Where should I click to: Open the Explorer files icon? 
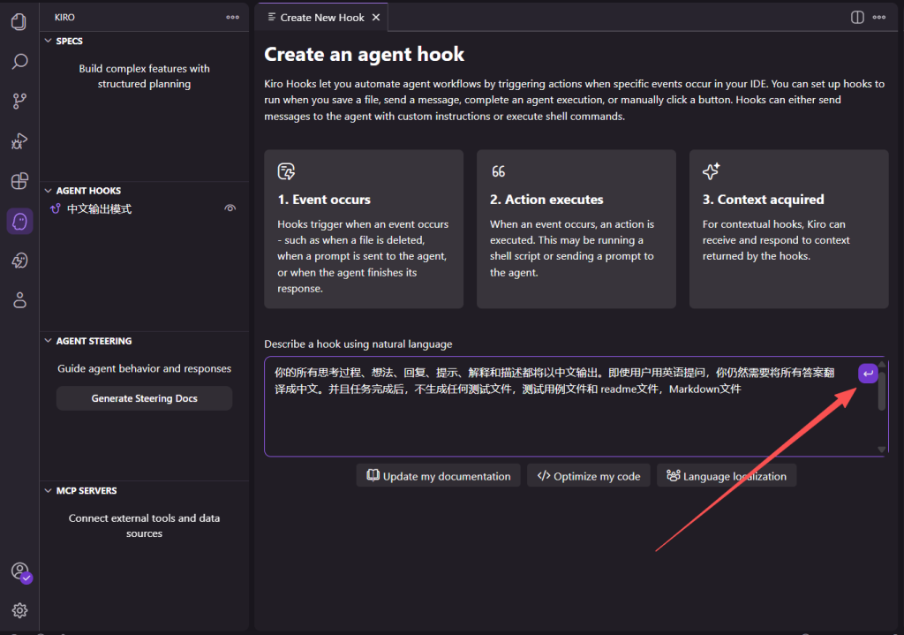click(x=19, y=21)
